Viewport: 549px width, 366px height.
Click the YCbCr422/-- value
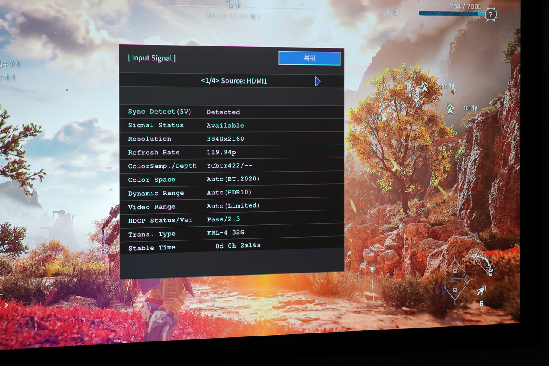pos(229,165)
